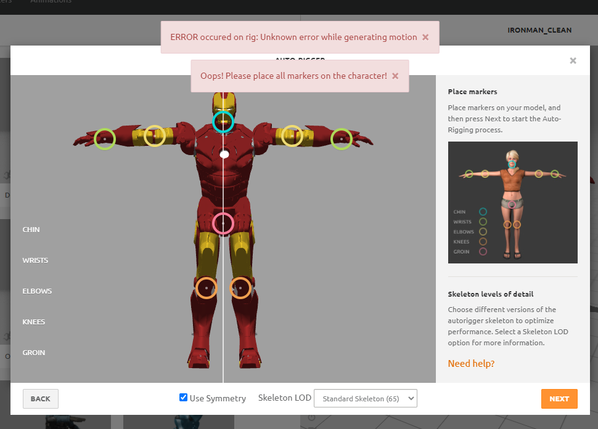
Task: Open the Skeleton LOD dropdown
Action: pyautogui.click(x=366, y=398)
